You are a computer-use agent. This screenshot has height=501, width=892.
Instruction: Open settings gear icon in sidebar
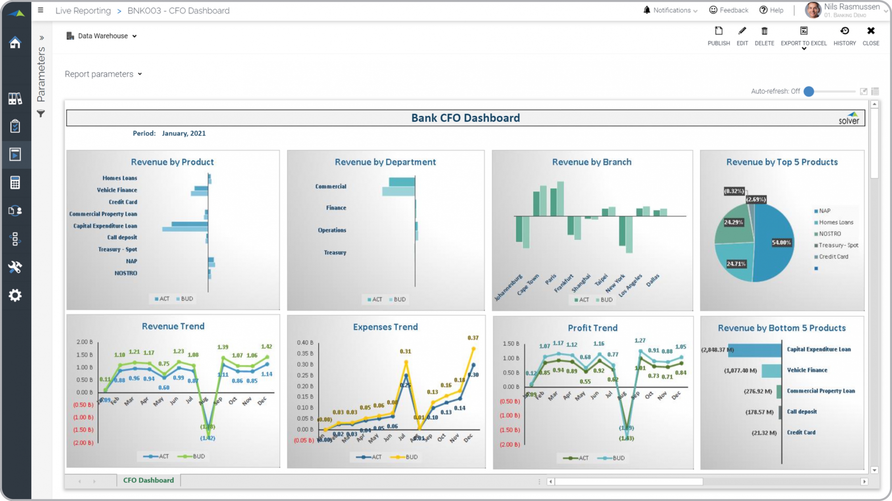click(x=15, y=295)
